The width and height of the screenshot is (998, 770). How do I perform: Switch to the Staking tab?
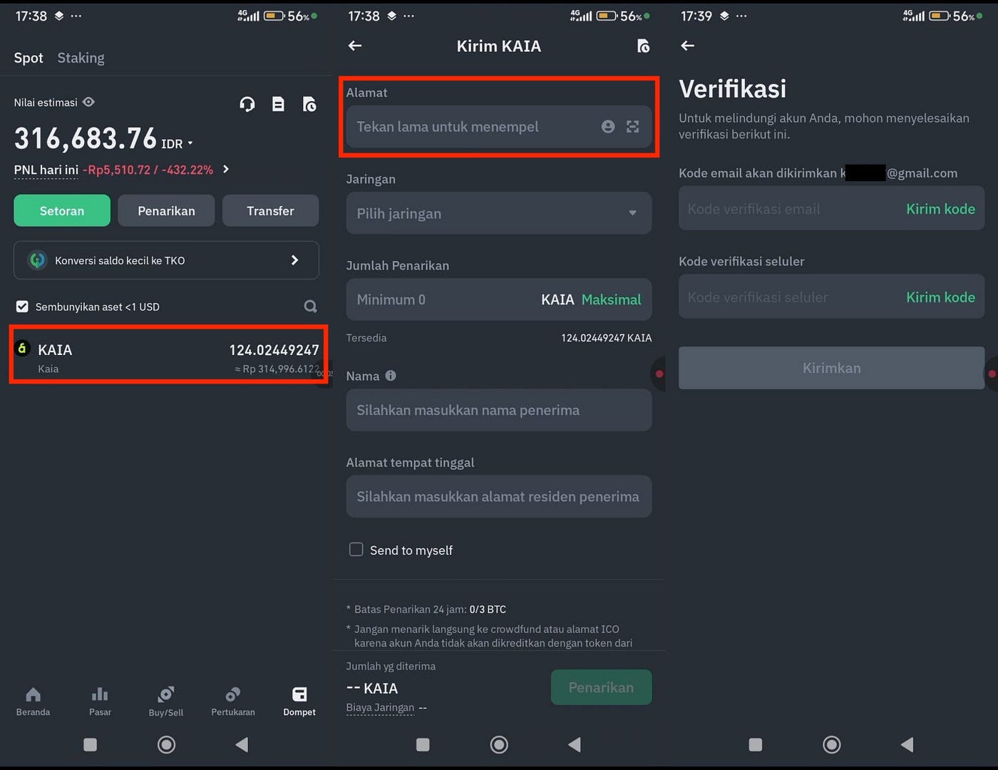click(x=81, y=58)
